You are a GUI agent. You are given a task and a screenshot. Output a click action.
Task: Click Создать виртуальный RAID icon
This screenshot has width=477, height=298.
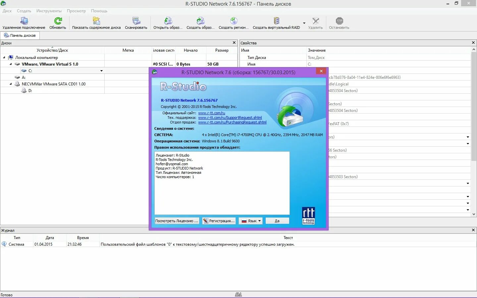click(x=276, y=21)
